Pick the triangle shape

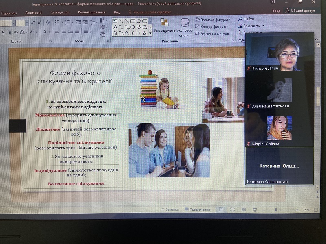point(115,27)
